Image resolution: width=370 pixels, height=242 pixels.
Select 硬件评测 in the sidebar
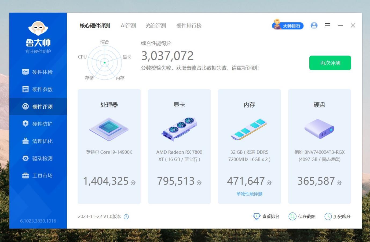tap(38, 107)
